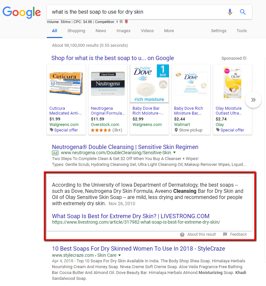Click the Store pickup label
Screen dimensions: 266x286
tap(191, 130)
